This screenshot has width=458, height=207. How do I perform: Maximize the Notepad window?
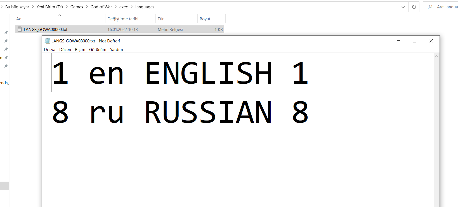tap(415, 41)
